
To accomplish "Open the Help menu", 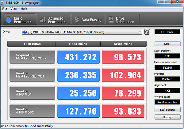I will [x=24, y=9].
